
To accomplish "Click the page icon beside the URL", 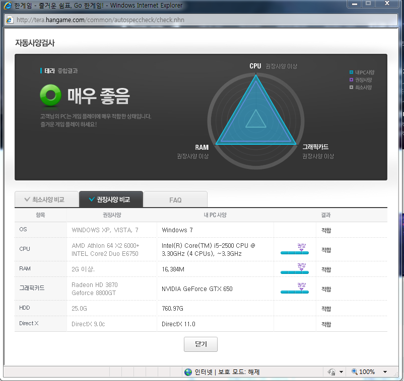I will (10, 20).
